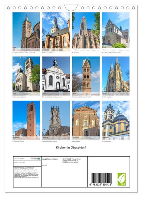Image resolution: width=142 pixels, height=197 pixels.
Task: Click caption 'Josephskapelle'
Action: coord(76,141)
